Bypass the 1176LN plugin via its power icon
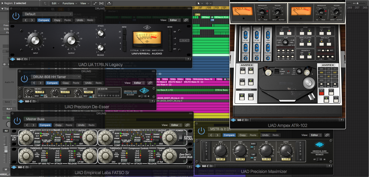The image size is (369, 177). (15, 15)
